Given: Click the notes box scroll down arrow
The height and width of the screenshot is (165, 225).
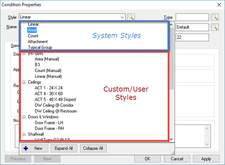Looking at the screenshot, I should [207, 144].
